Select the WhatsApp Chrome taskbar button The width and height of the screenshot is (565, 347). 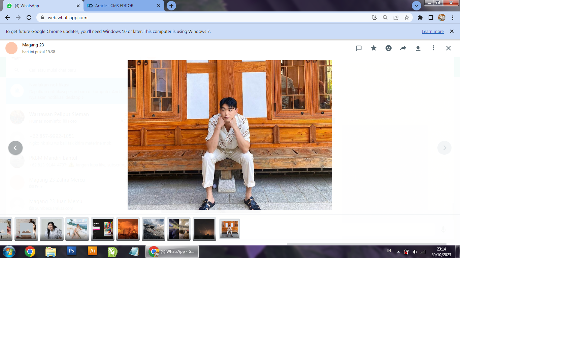(x=172, y=252)
